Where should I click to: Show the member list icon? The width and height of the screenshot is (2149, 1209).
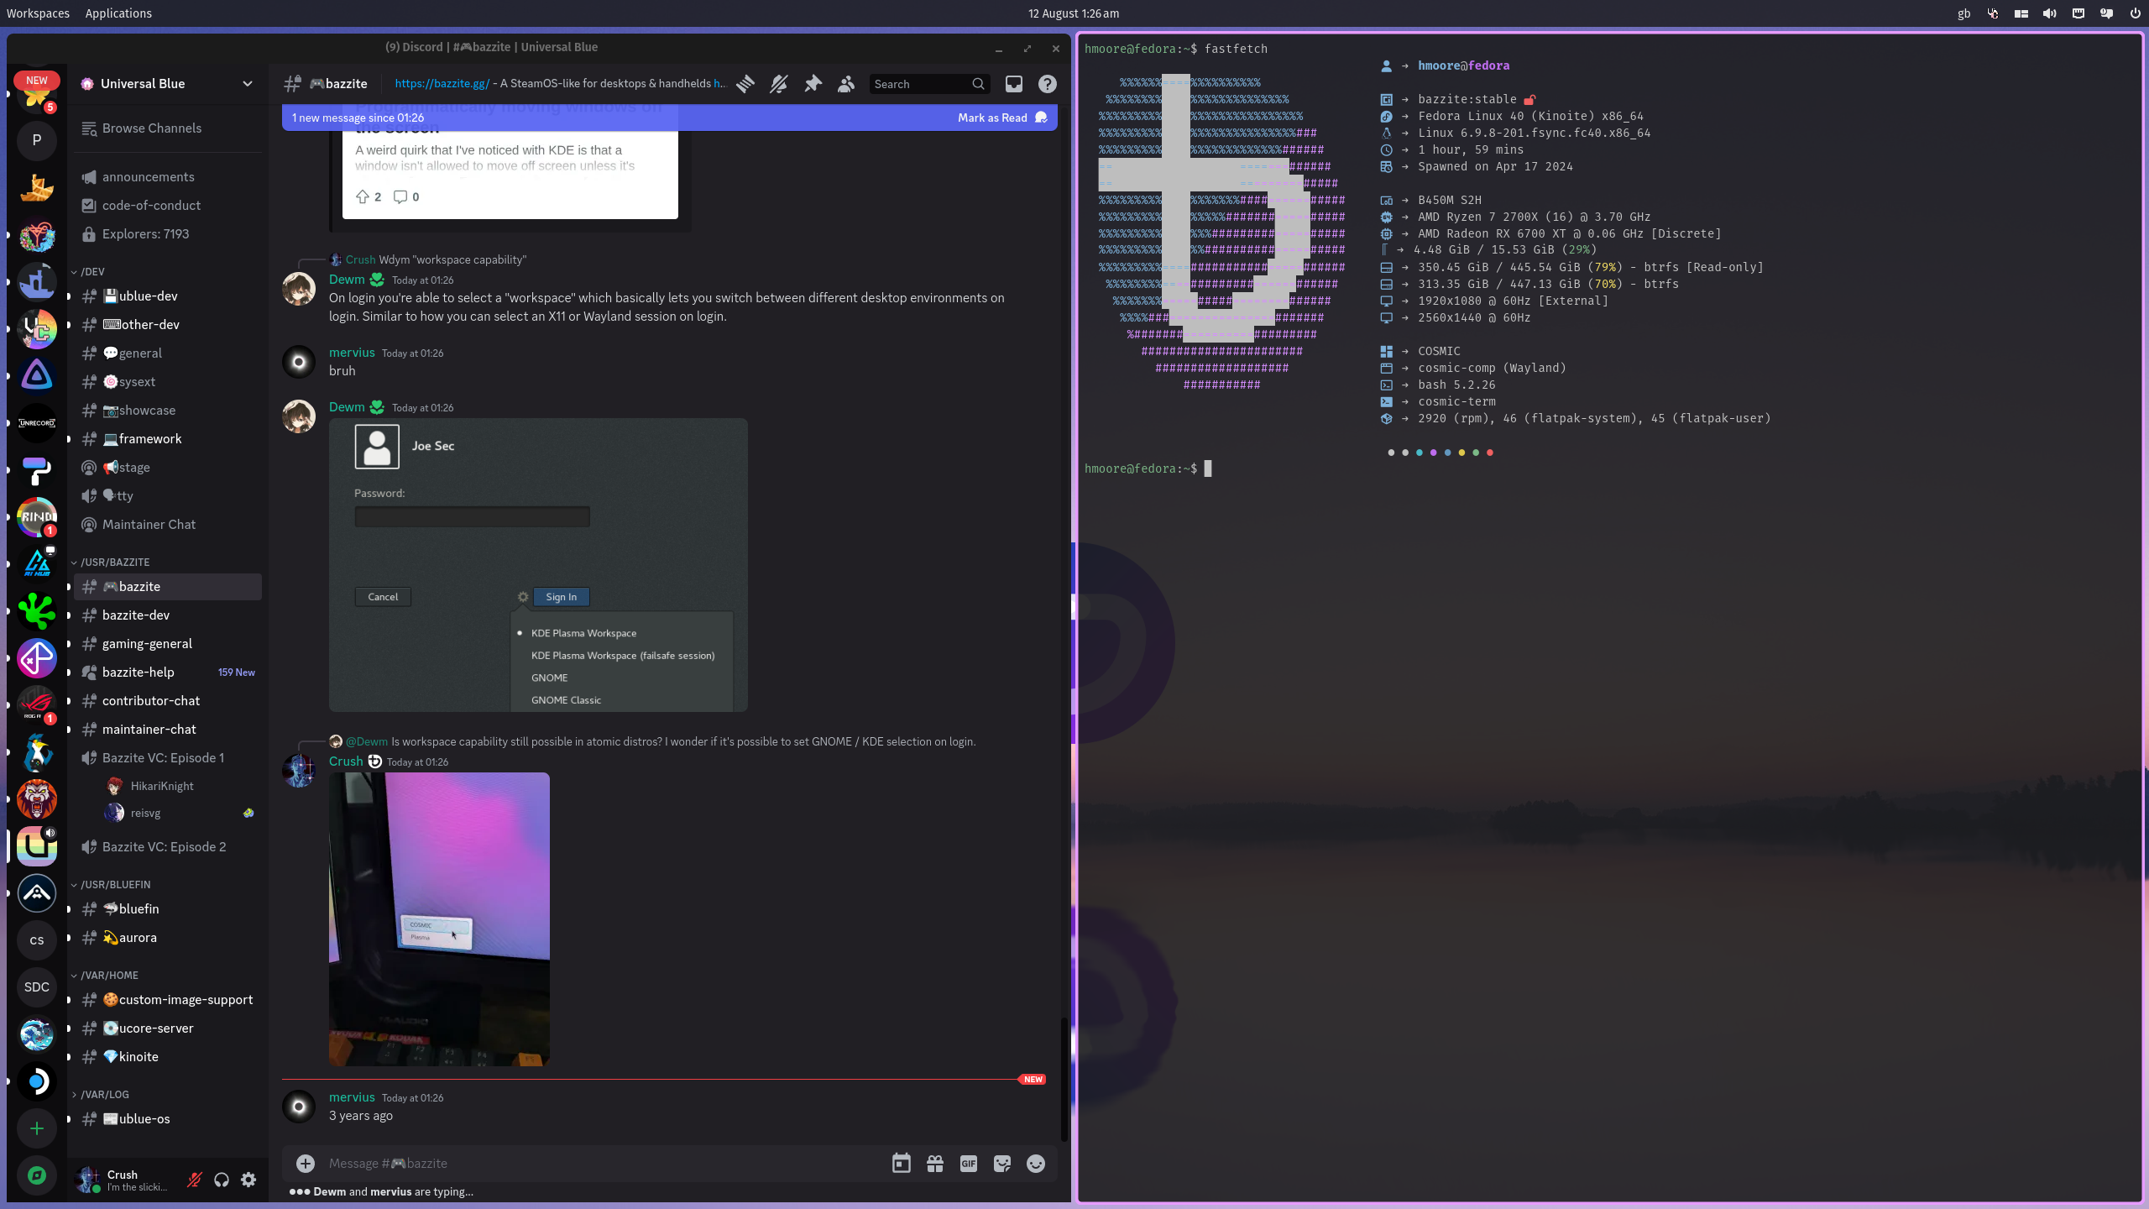point(846,84)
